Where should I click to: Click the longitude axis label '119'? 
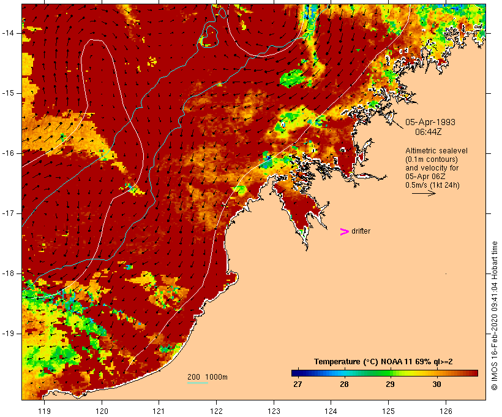pyautogui.click(x=45, y=411)
